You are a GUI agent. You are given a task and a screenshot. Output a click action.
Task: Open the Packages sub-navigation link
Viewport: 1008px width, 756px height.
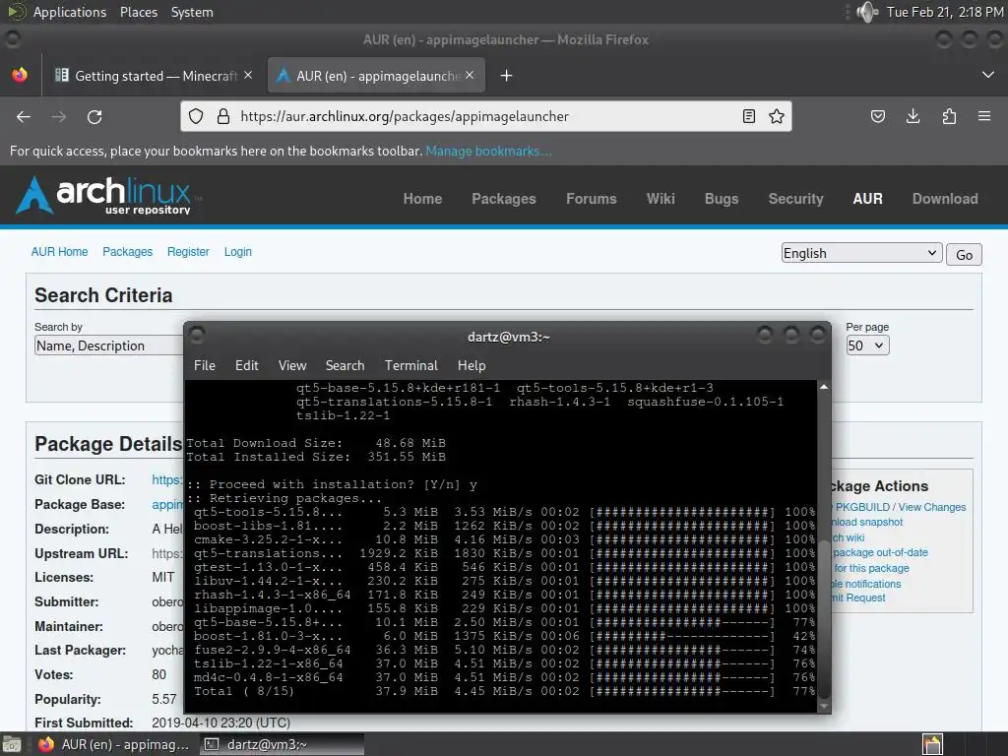click(x=127, y=252)
